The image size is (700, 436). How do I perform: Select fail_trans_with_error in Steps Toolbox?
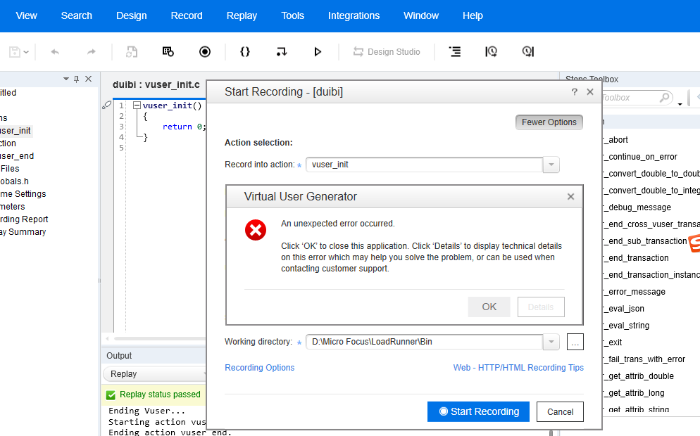(646, 359)
